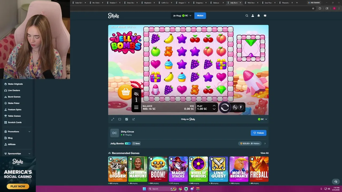The width and height of the screenshot is (342, 192).
Task: Open San Quentin Manhunt thumbnail
Action: tap(138, 169)
